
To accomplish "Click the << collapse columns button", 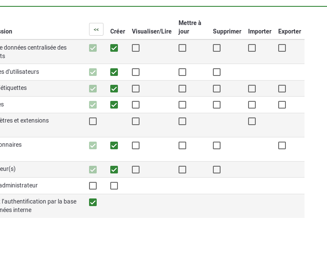I will (96, 29).
